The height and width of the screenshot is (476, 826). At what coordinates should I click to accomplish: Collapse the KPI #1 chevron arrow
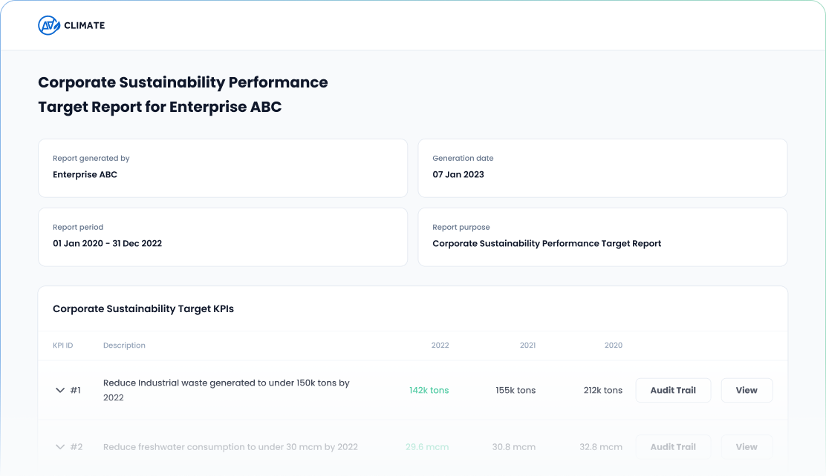59,390
